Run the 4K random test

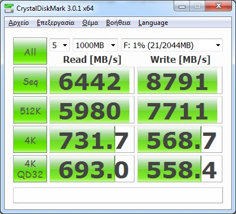point(30,139)
